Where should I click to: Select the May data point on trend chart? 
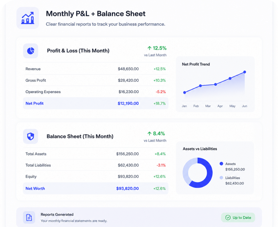pyautogui.click(x=230, y=78)
